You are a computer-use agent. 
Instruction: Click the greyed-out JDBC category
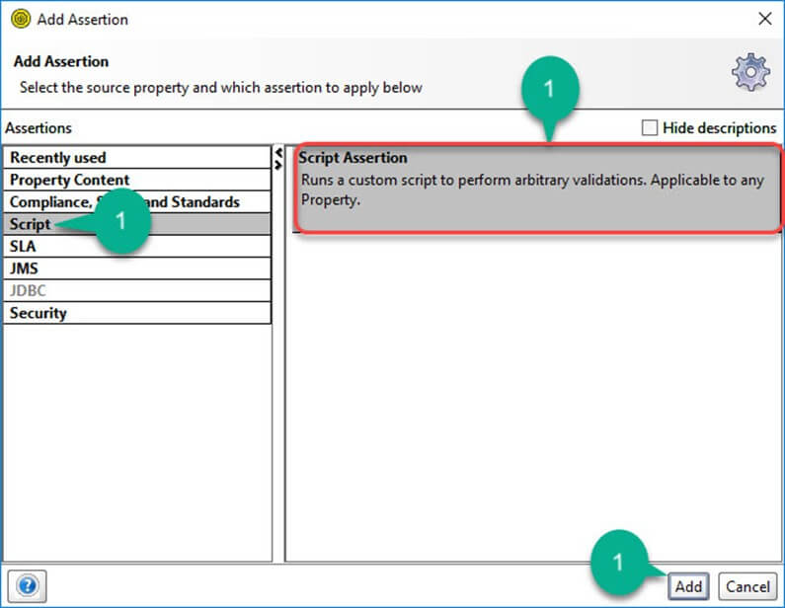coord(28,291)
